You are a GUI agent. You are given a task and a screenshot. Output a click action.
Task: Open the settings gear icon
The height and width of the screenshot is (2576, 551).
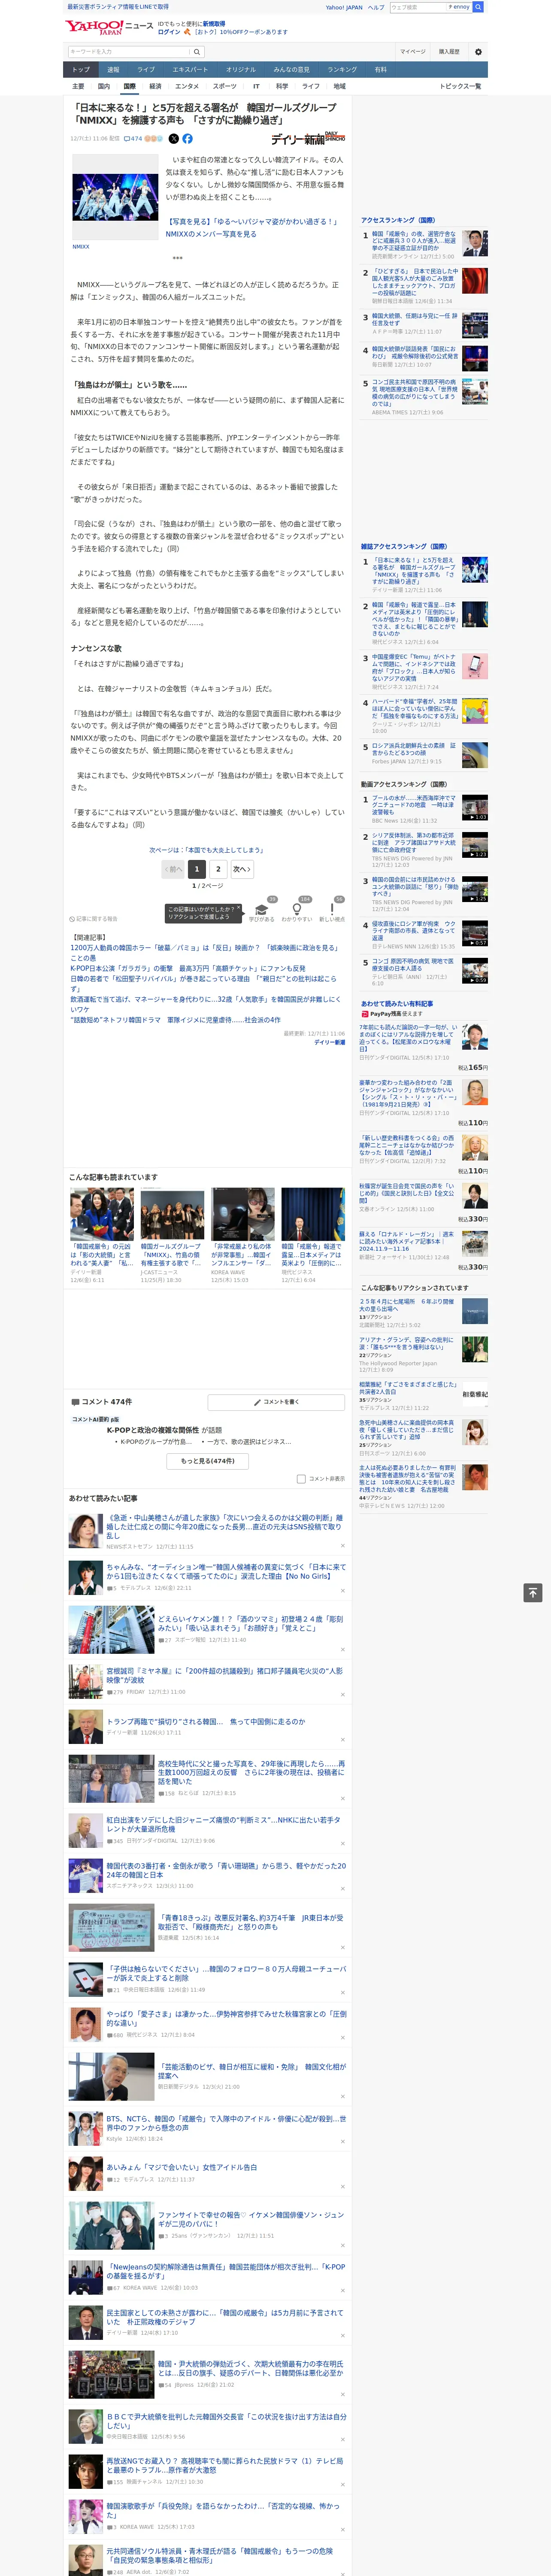coord(478,52)
